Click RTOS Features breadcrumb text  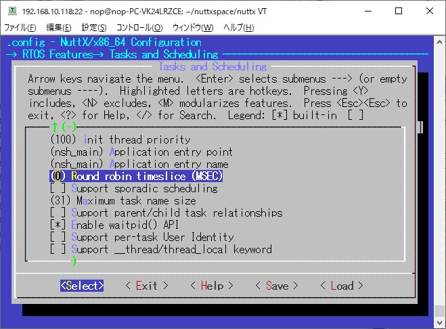tap(58, 54)
